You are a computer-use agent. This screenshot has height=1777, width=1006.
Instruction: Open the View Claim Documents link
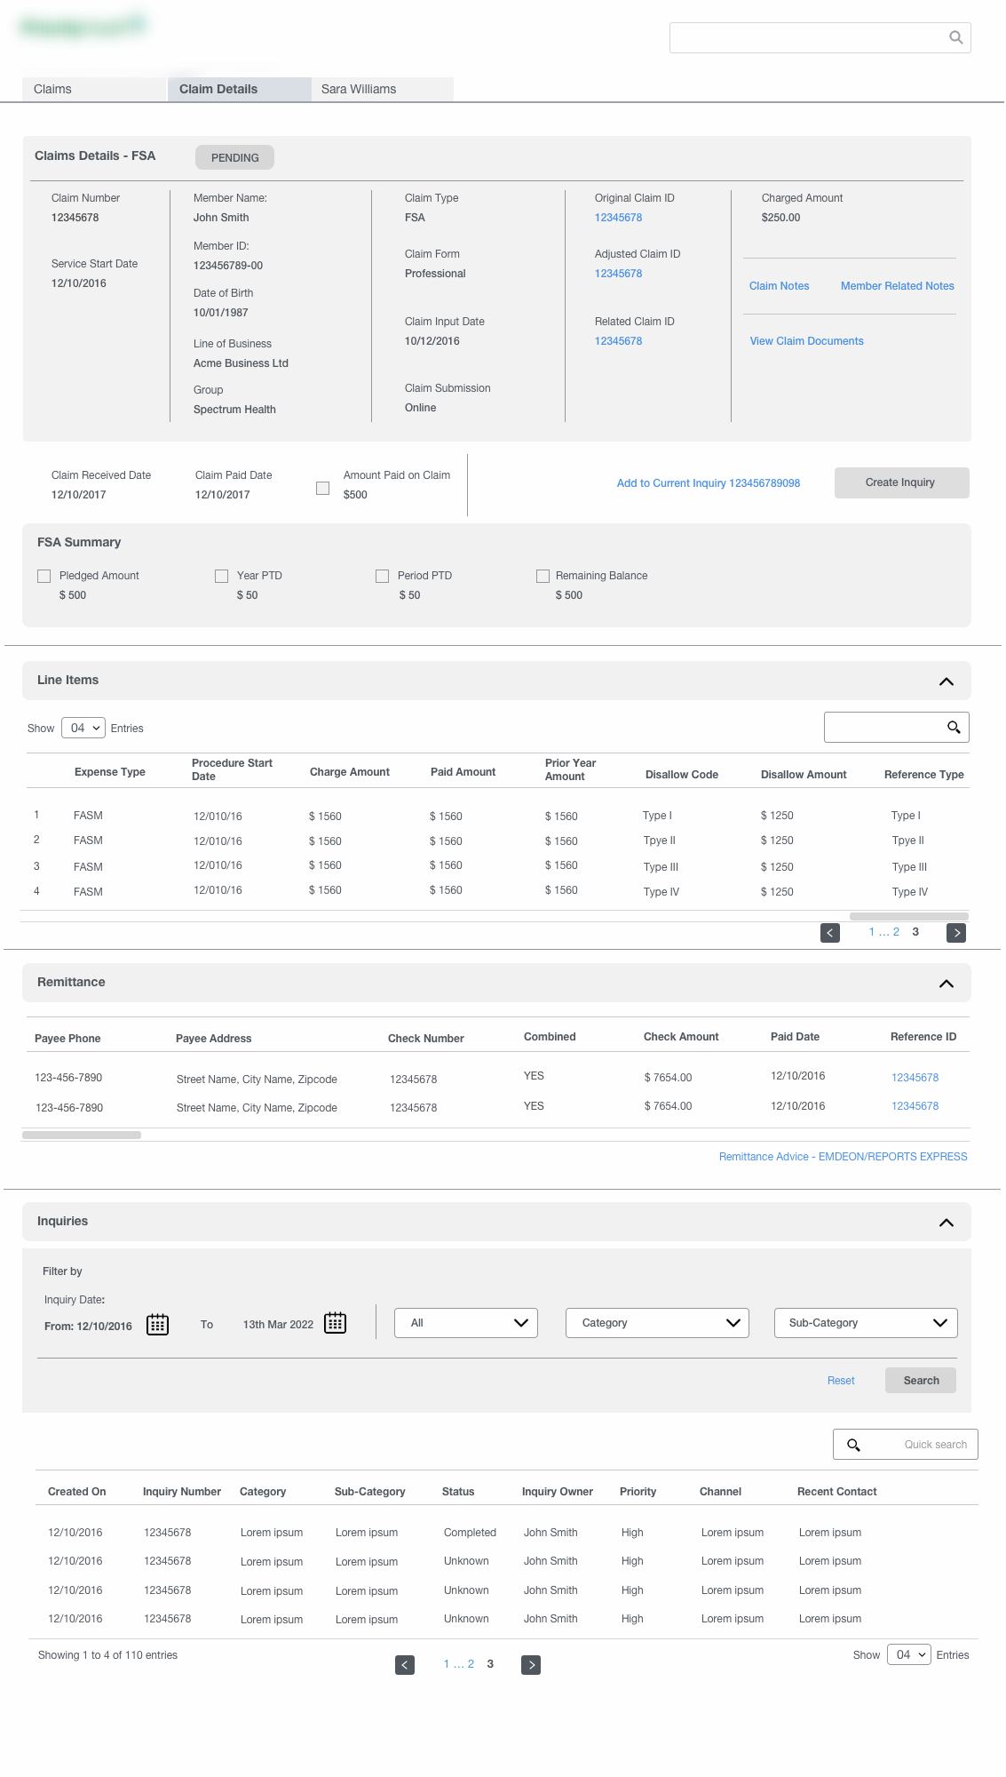(806, 341)
